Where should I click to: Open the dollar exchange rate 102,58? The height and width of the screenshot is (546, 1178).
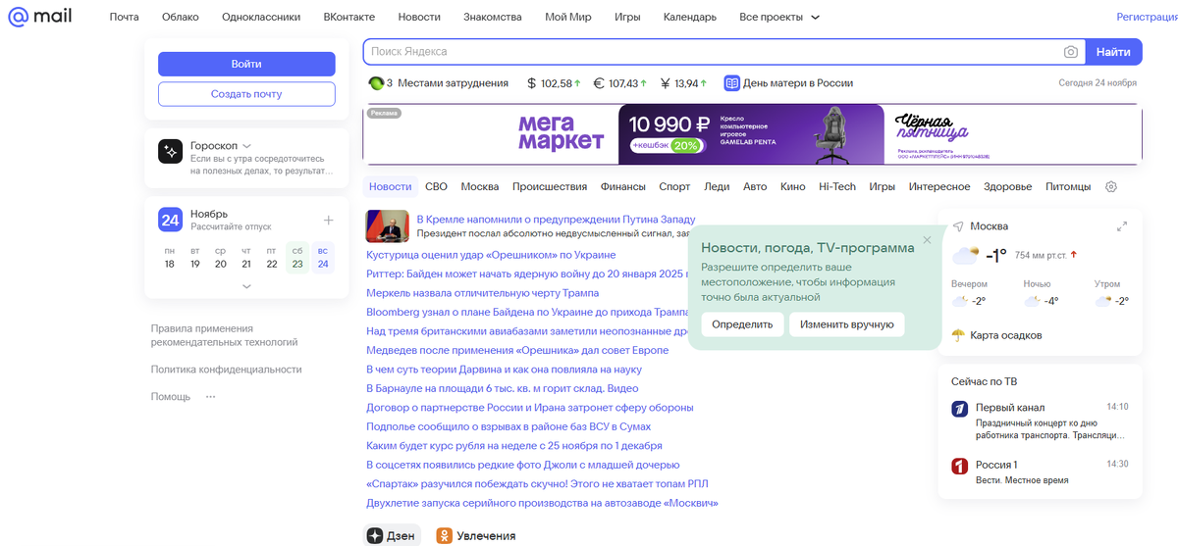554,83
